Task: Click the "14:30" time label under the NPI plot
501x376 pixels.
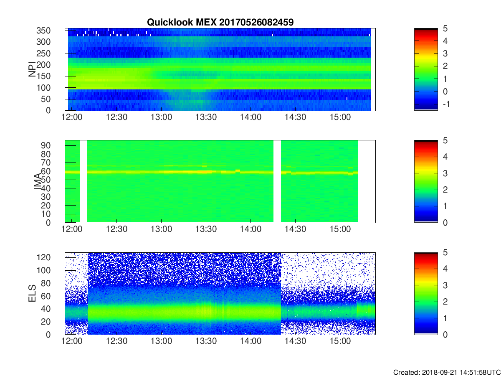Action: [x=296, y=117]
